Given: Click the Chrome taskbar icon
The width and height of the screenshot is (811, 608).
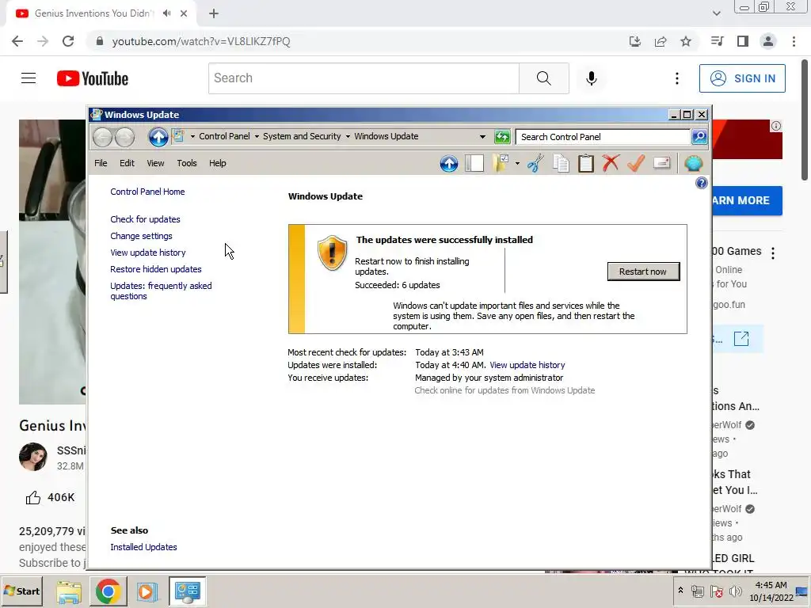Looking at the screenshot, I should point(108,591).
